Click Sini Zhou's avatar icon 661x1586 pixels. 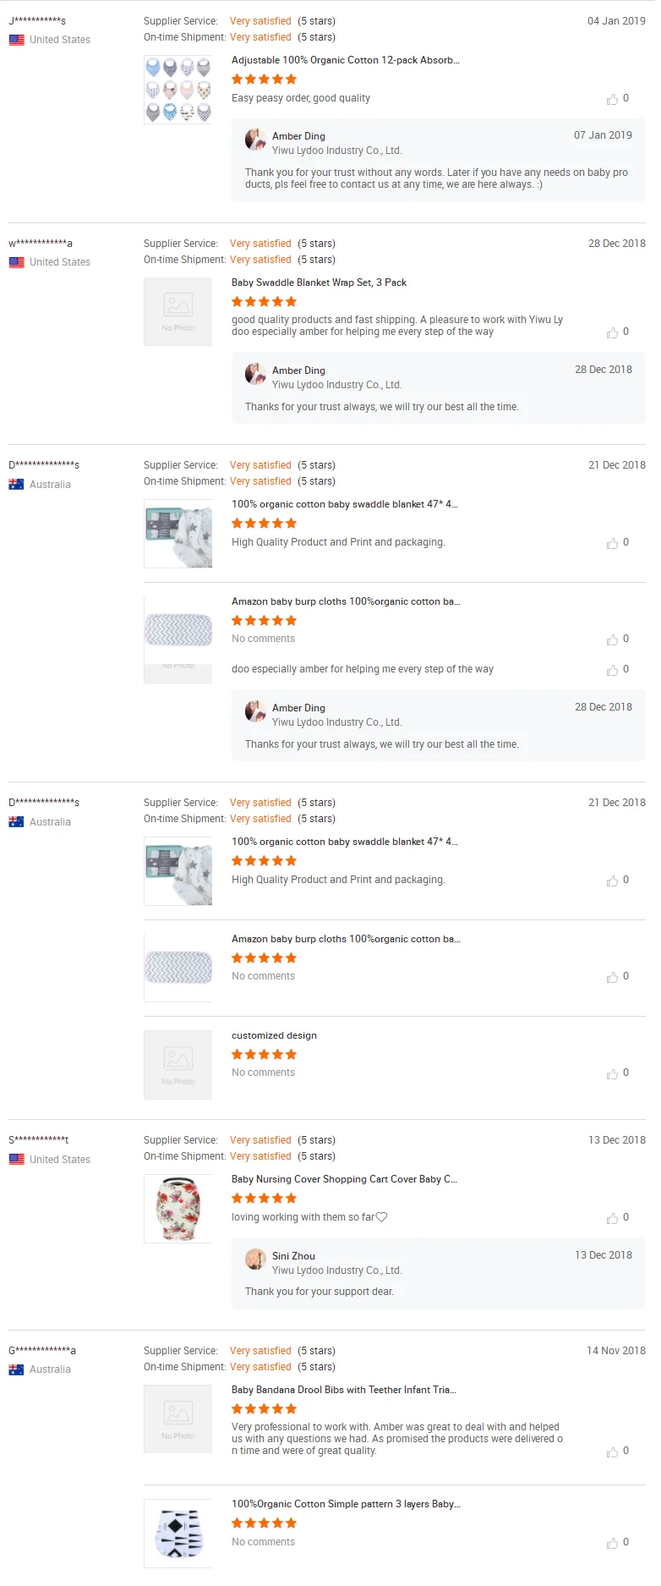point(255,1259)
